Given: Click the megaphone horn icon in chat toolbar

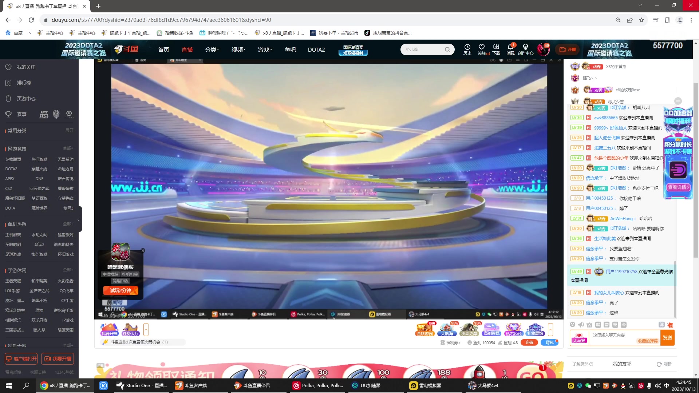Looking at the screenshot, I should (581, 325).
